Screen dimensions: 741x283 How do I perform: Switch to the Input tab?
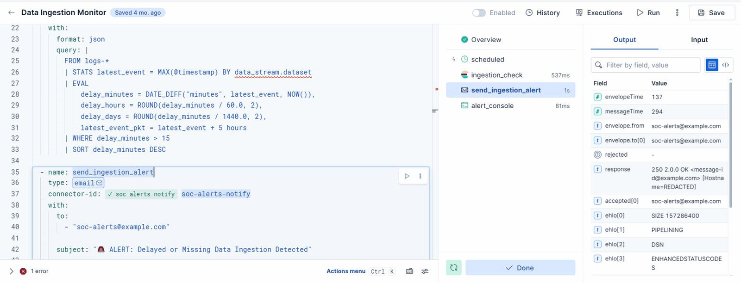(x=699, y=40)
